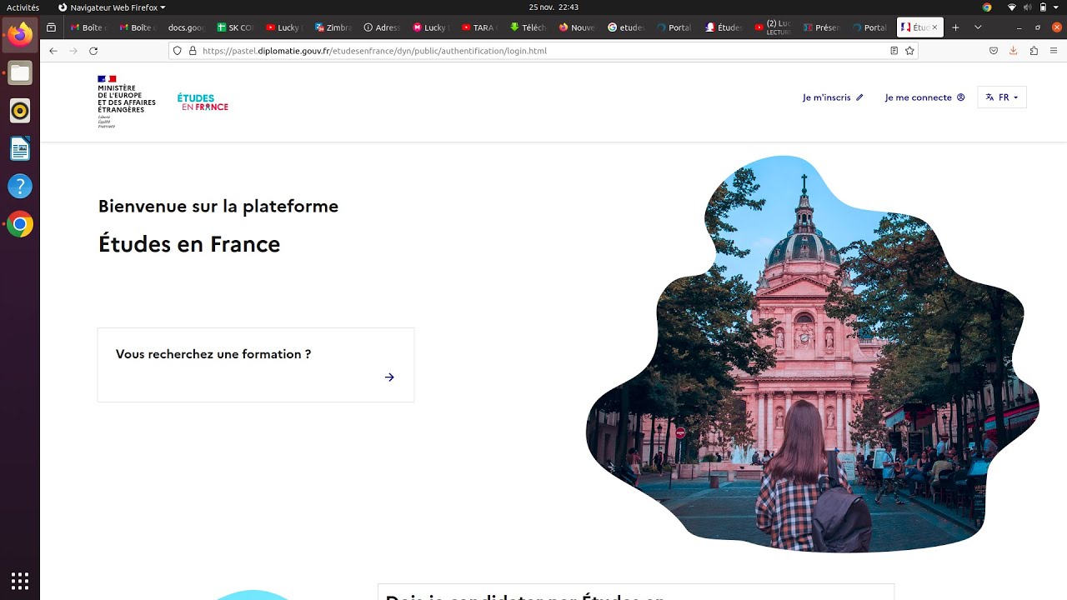Click the Études en France page heading

(x=189, y=244)
